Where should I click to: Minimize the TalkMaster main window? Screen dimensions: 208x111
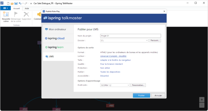coord(187,3)
